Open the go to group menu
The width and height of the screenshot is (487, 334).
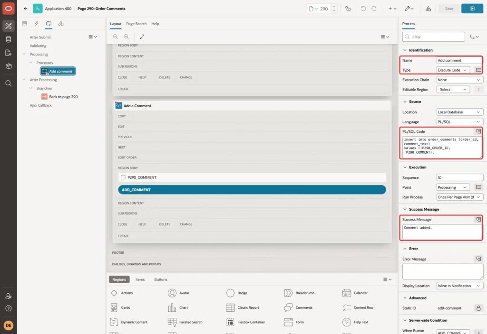pyautogui.click(x=474, y=37)
